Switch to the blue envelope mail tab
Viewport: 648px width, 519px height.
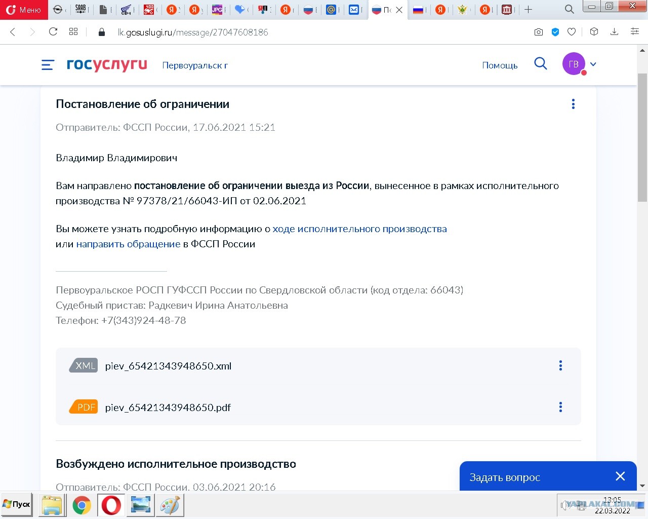pos(354,9)
